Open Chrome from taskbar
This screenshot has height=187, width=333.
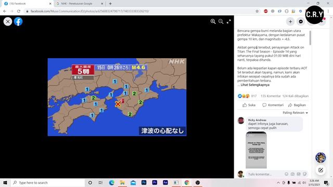[x=187, y=182]
